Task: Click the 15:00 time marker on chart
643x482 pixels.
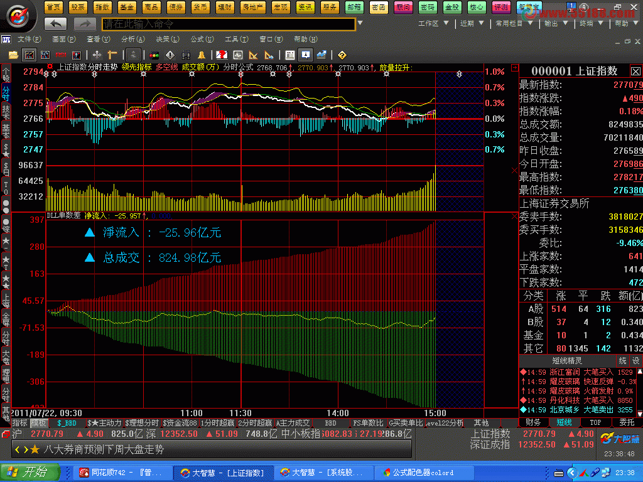Action: tap(435, 413)
